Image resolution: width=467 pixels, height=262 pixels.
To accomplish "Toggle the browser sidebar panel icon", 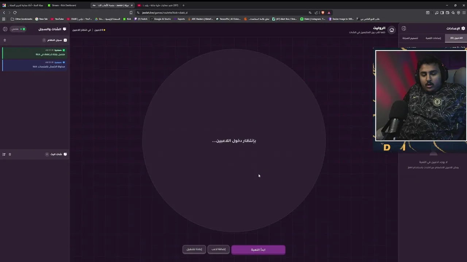I will click(x=442, y=12).
